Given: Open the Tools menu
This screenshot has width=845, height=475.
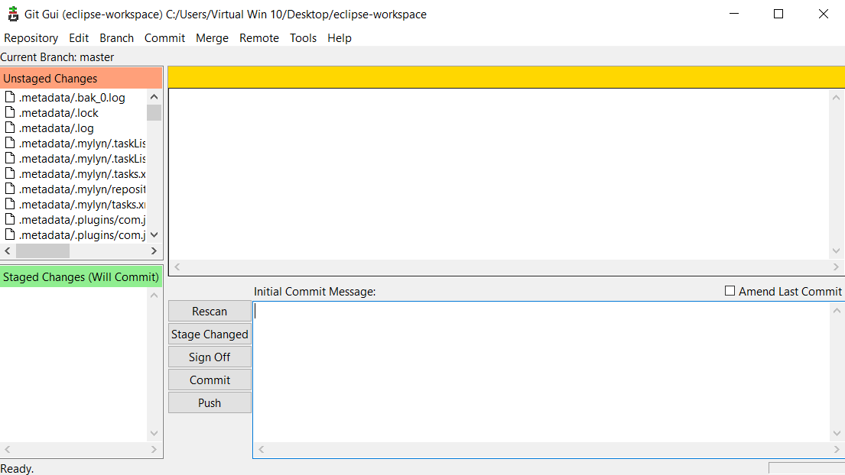Looking at the screenshot, I should pyautogui.click(x=303, y=38).
